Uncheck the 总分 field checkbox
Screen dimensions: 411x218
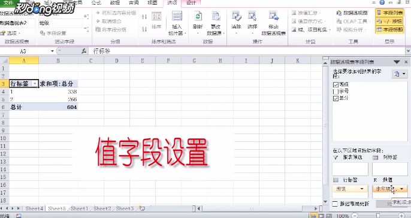point(336,98)
